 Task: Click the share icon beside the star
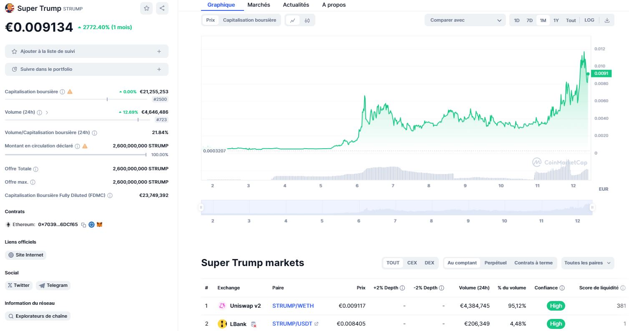pos(162,8)
